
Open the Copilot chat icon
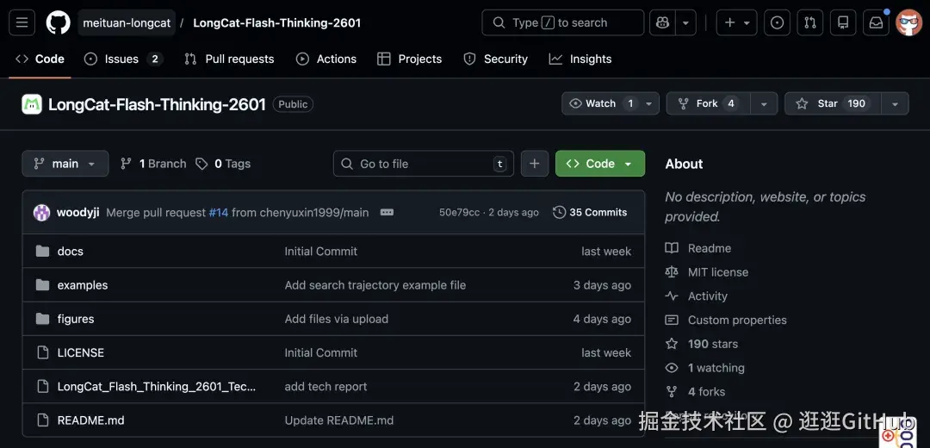click(662, 22)
